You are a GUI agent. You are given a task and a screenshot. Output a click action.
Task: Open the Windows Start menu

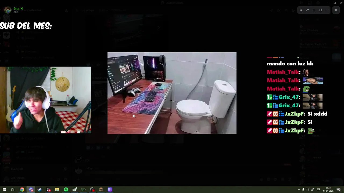[x=4, y=190]
